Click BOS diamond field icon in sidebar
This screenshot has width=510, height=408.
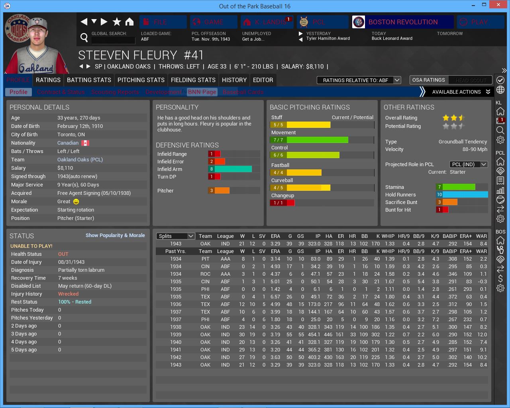(x=500, y=259)
